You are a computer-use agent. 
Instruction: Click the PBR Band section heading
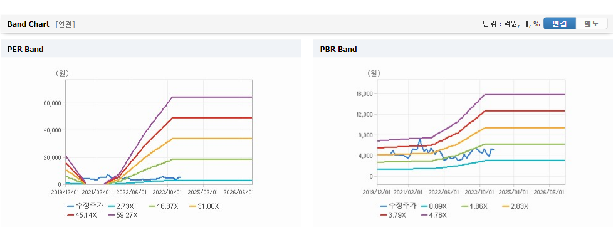[x=338, y=50]
